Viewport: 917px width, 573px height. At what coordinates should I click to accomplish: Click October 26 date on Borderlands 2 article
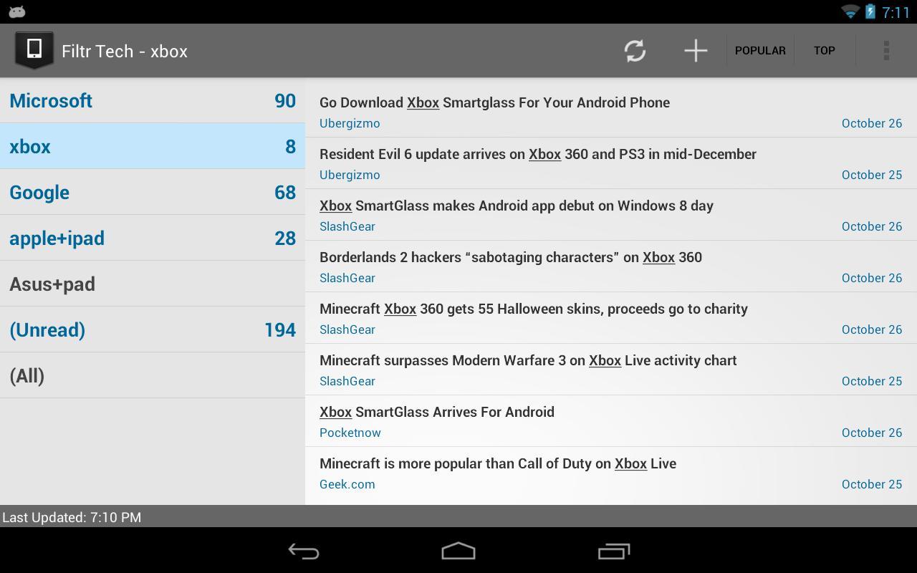click(x=872, y=278)
